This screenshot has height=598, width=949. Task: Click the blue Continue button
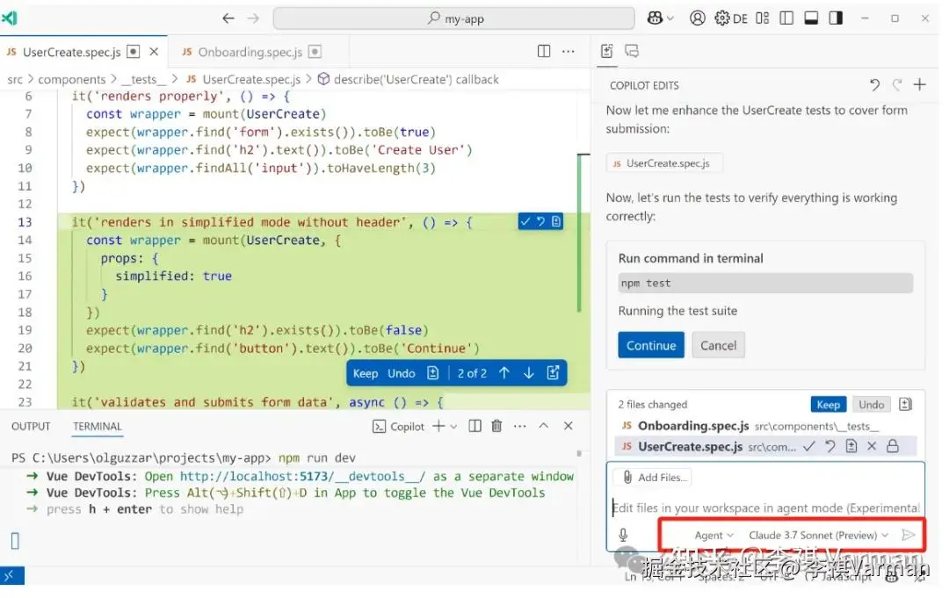(x=650, y=345)
